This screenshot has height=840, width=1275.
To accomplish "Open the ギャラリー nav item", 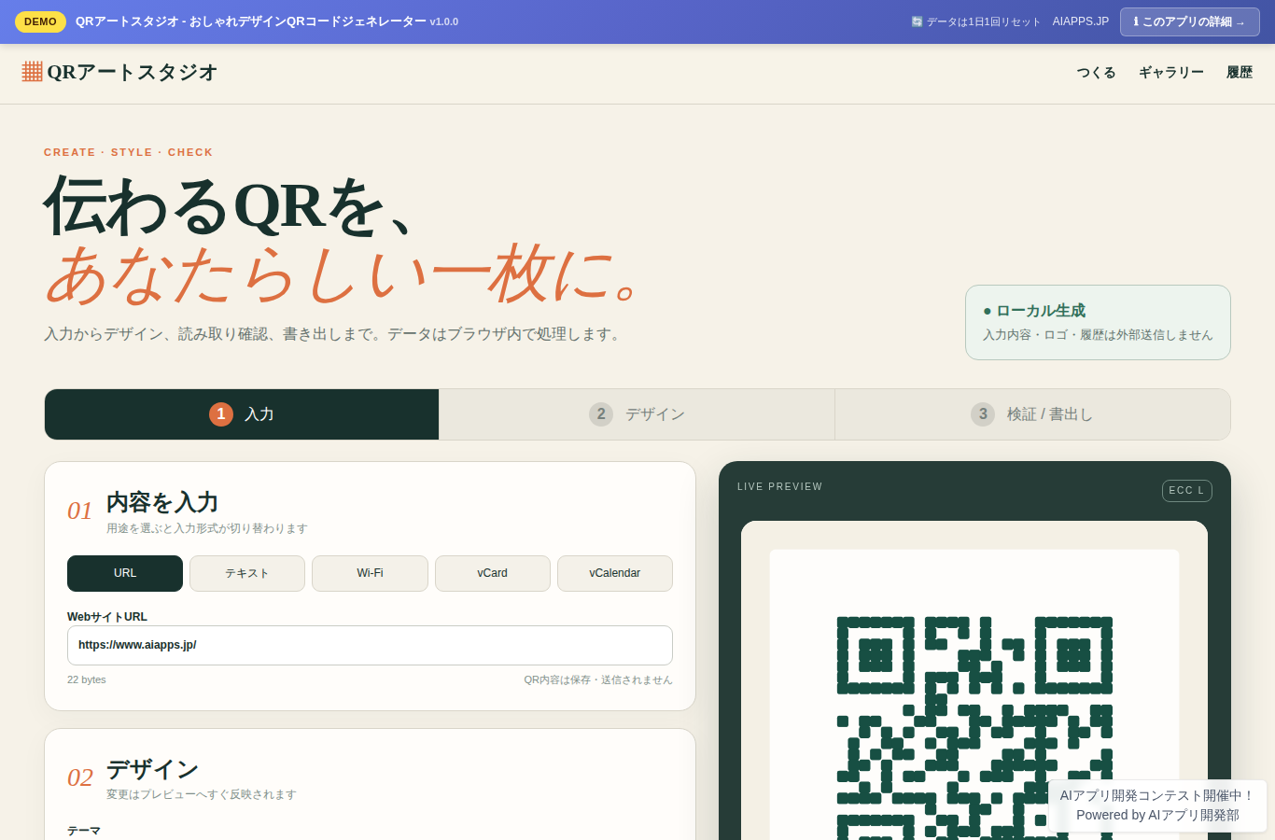I will 1171,73.
